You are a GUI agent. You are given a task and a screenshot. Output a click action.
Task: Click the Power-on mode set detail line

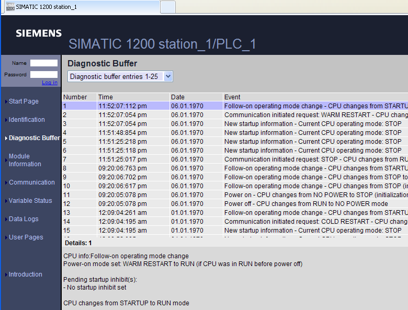[183, 264]
